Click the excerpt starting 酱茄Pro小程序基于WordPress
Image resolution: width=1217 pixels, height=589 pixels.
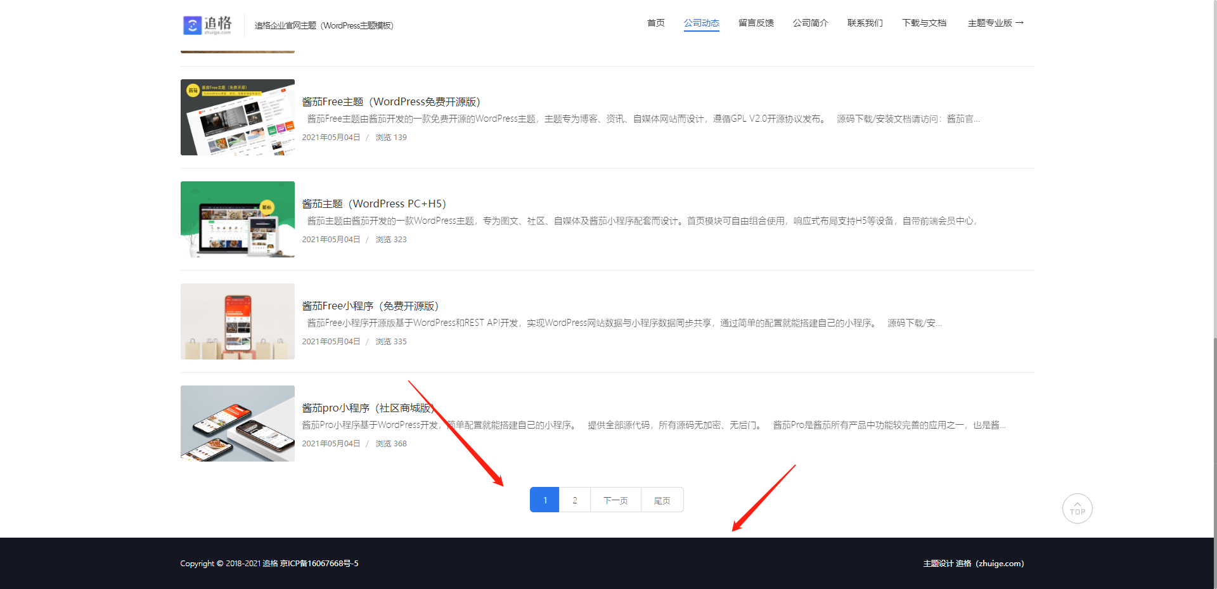pyautogui.click(x=654, y=425)
